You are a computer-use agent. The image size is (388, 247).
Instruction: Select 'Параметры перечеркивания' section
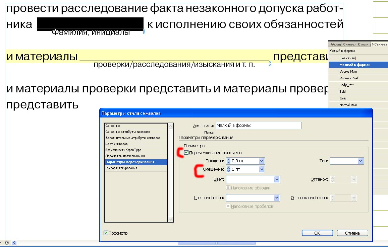point(136,162)
